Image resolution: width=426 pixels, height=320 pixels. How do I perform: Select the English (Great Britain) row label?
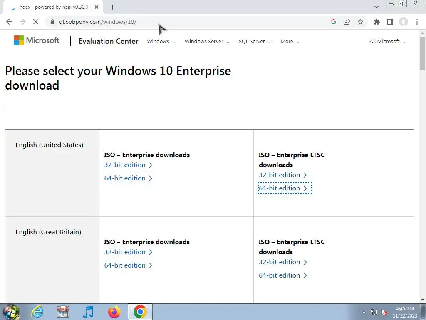(48, 232)
